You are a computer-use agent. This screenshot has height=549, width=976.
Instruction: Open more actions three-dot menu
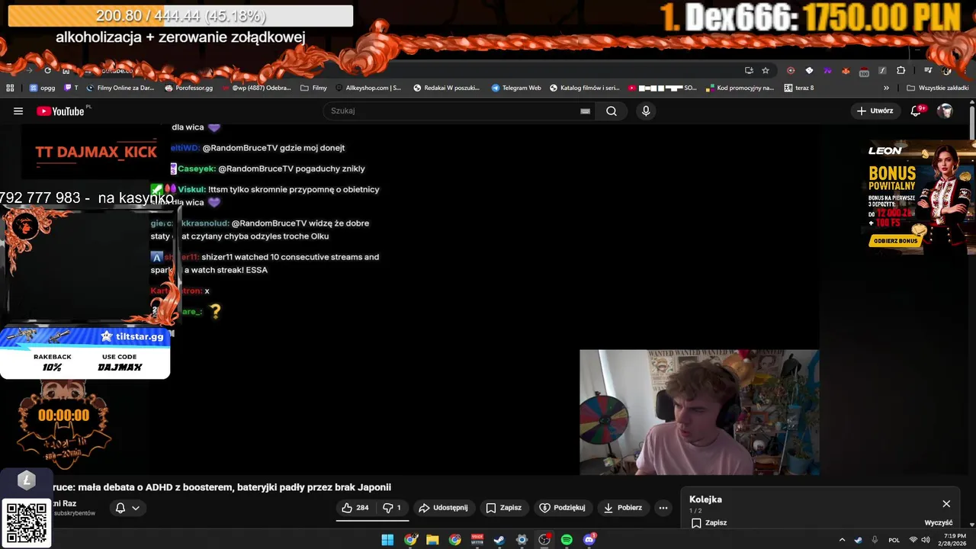point(663,508)
